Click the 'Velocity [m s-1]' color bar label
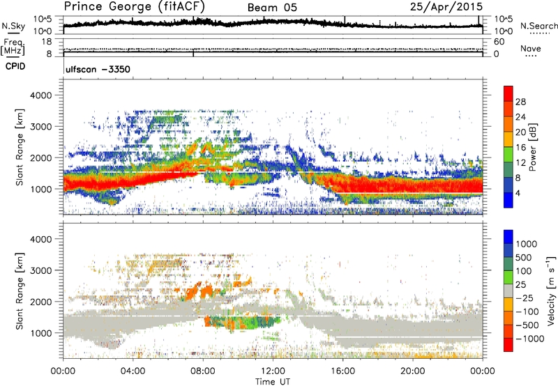This screenshot has height=386, width=558. pos(551,291)
